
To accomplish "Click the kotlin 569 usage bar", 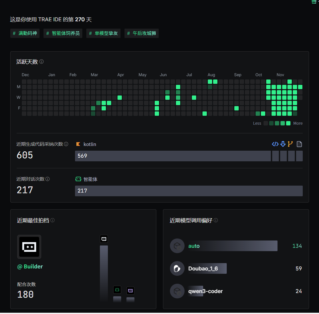I will [x=173, y=156].
